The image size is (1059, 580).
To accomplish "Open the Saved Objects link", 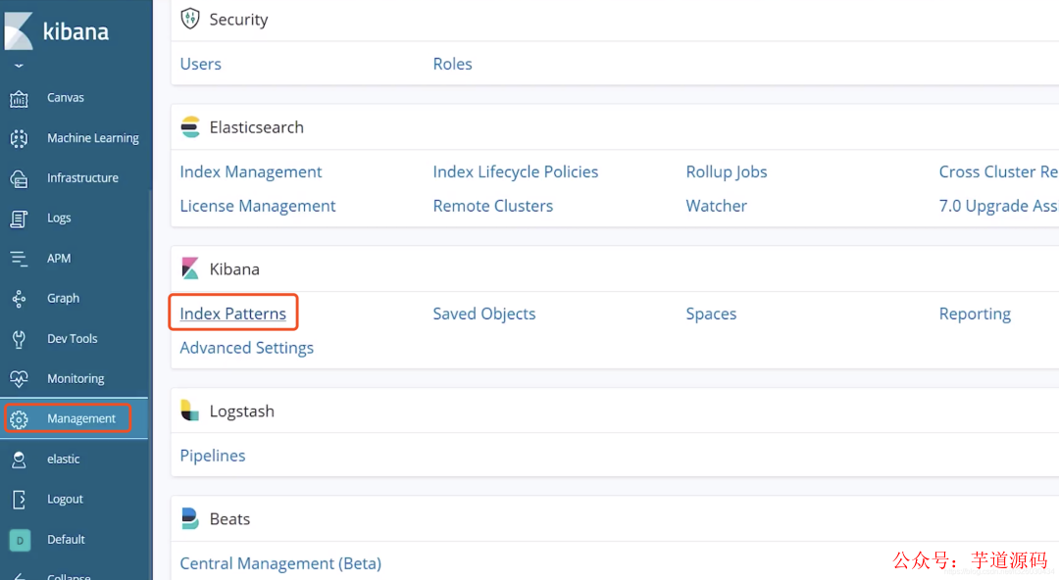I will coord(484,314).
